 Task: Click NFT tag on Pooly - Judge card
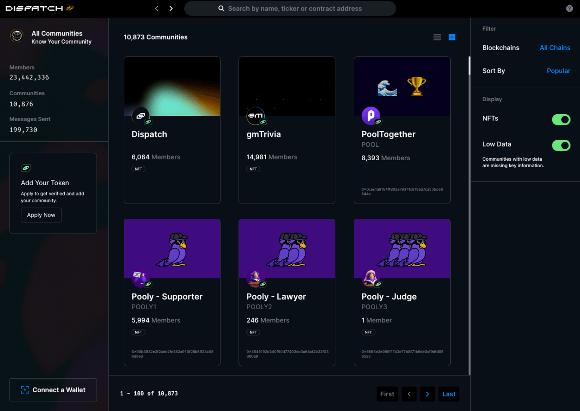click(368, 332)
